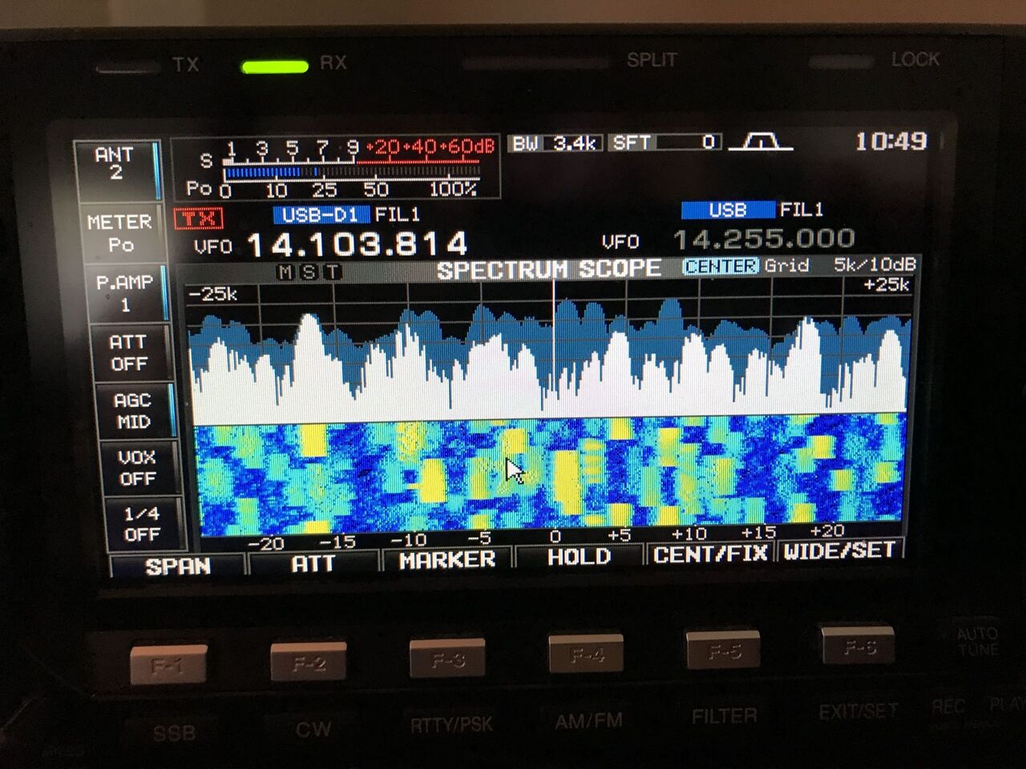Image resolution: width=1026 pixels, height=769 pixels.
Task: Click the BW 3.4k bandwidth indicator
Action: pos(555,143)
